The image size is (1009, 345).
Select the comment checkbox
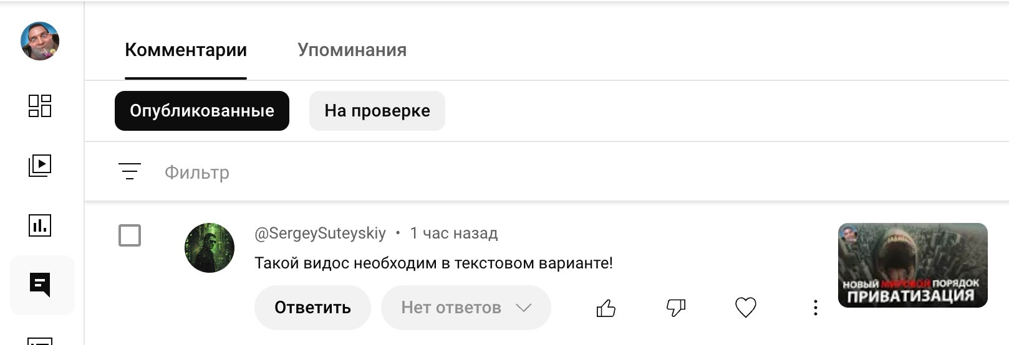[130, 235]
